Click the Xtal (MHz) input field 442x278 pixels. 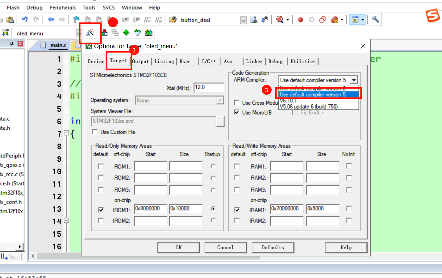point(209,87)
